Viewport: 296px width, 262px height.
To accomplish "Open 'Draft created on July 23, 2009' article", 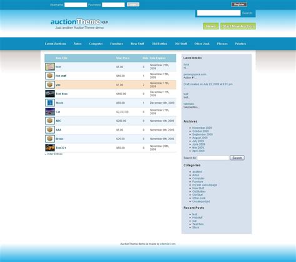I will tap(208, 84).
